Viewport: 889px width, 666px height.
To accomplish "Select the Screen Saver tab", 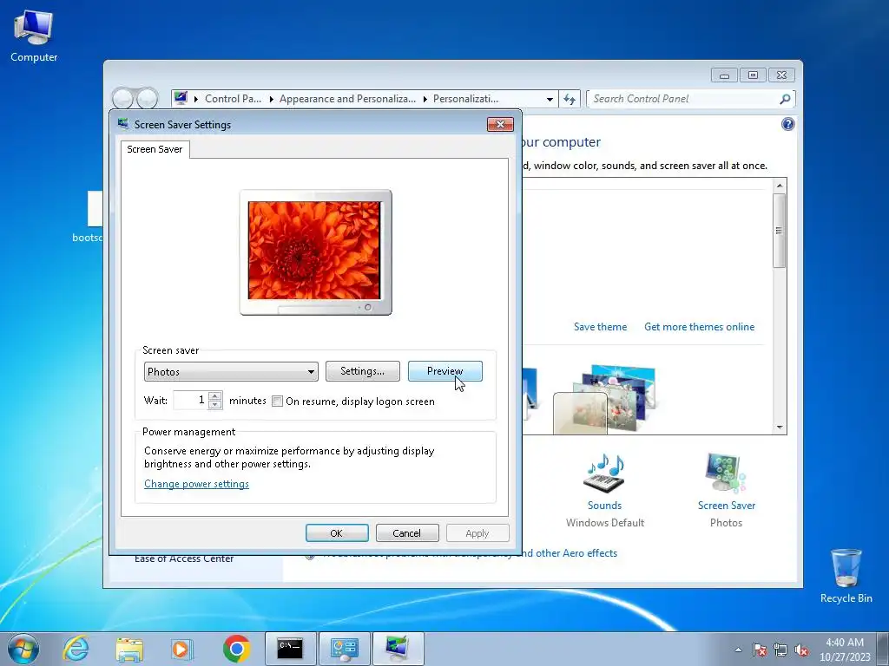I will [x=155, y=149].
